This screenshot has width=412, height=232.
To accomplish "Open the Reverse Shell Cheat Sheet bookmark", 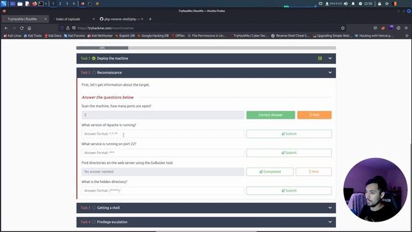I will [290, 35].
